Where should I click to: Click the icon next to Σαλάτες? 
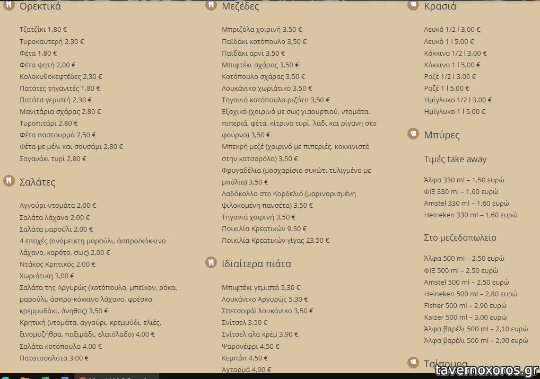coord(8,181)
